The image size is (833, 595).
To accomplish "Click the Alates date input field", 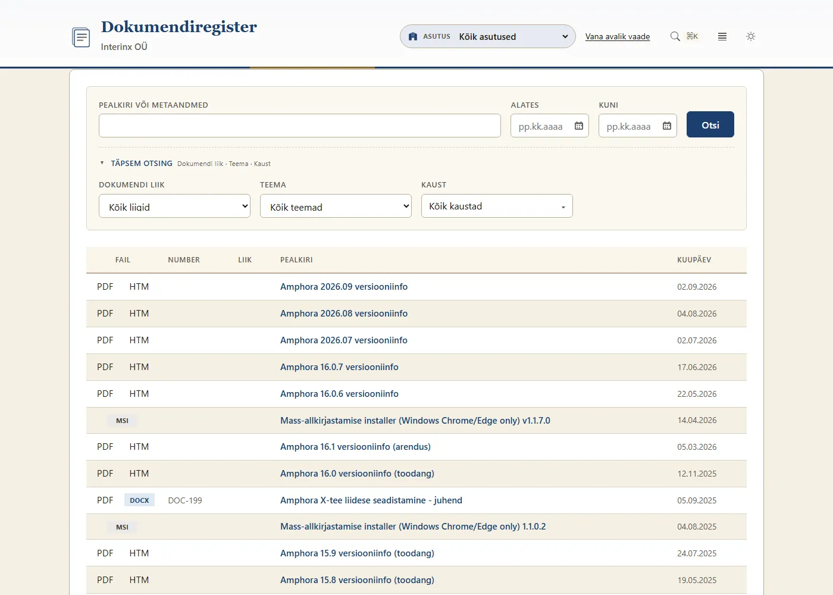I will 550,126.
